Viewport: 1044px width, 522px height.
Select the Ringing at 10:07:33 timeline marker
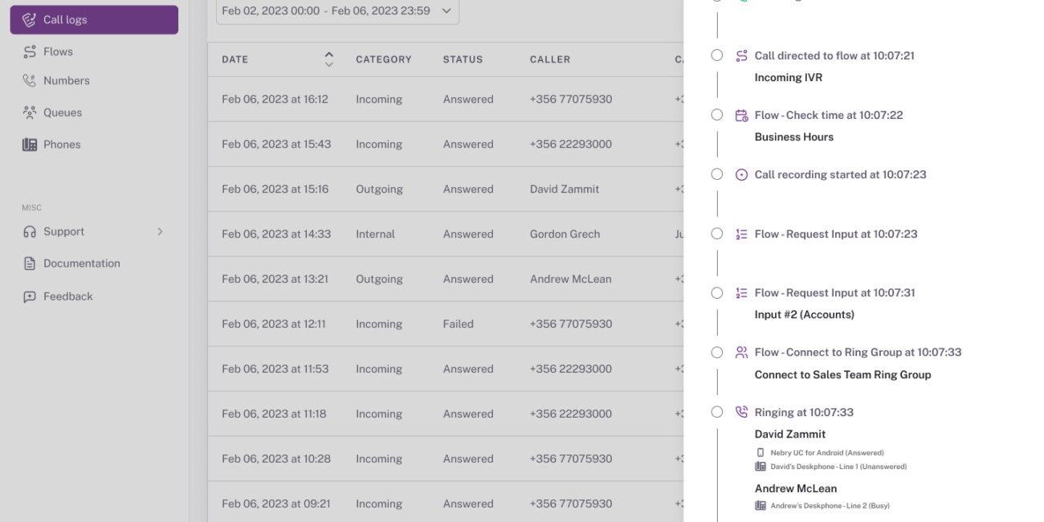[x=717, y=412]
